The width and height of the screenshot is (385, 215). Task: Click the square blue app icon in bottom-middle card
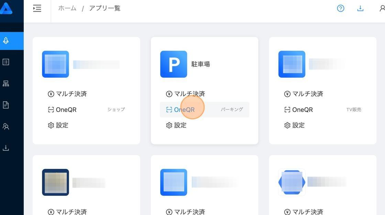click(x=174, y=182)
